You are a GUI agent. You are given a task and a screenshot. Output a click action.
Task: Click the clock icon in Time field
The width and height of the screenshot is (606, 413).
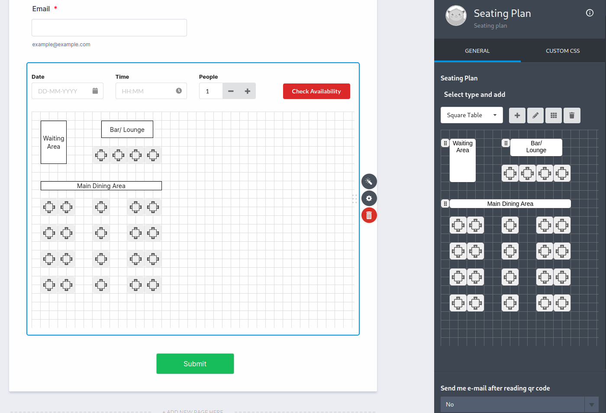[179, 91]
